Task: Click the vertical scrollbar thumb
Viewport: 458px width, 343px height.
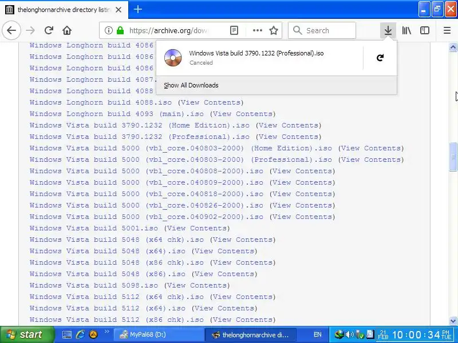Action: click(453, 157)
